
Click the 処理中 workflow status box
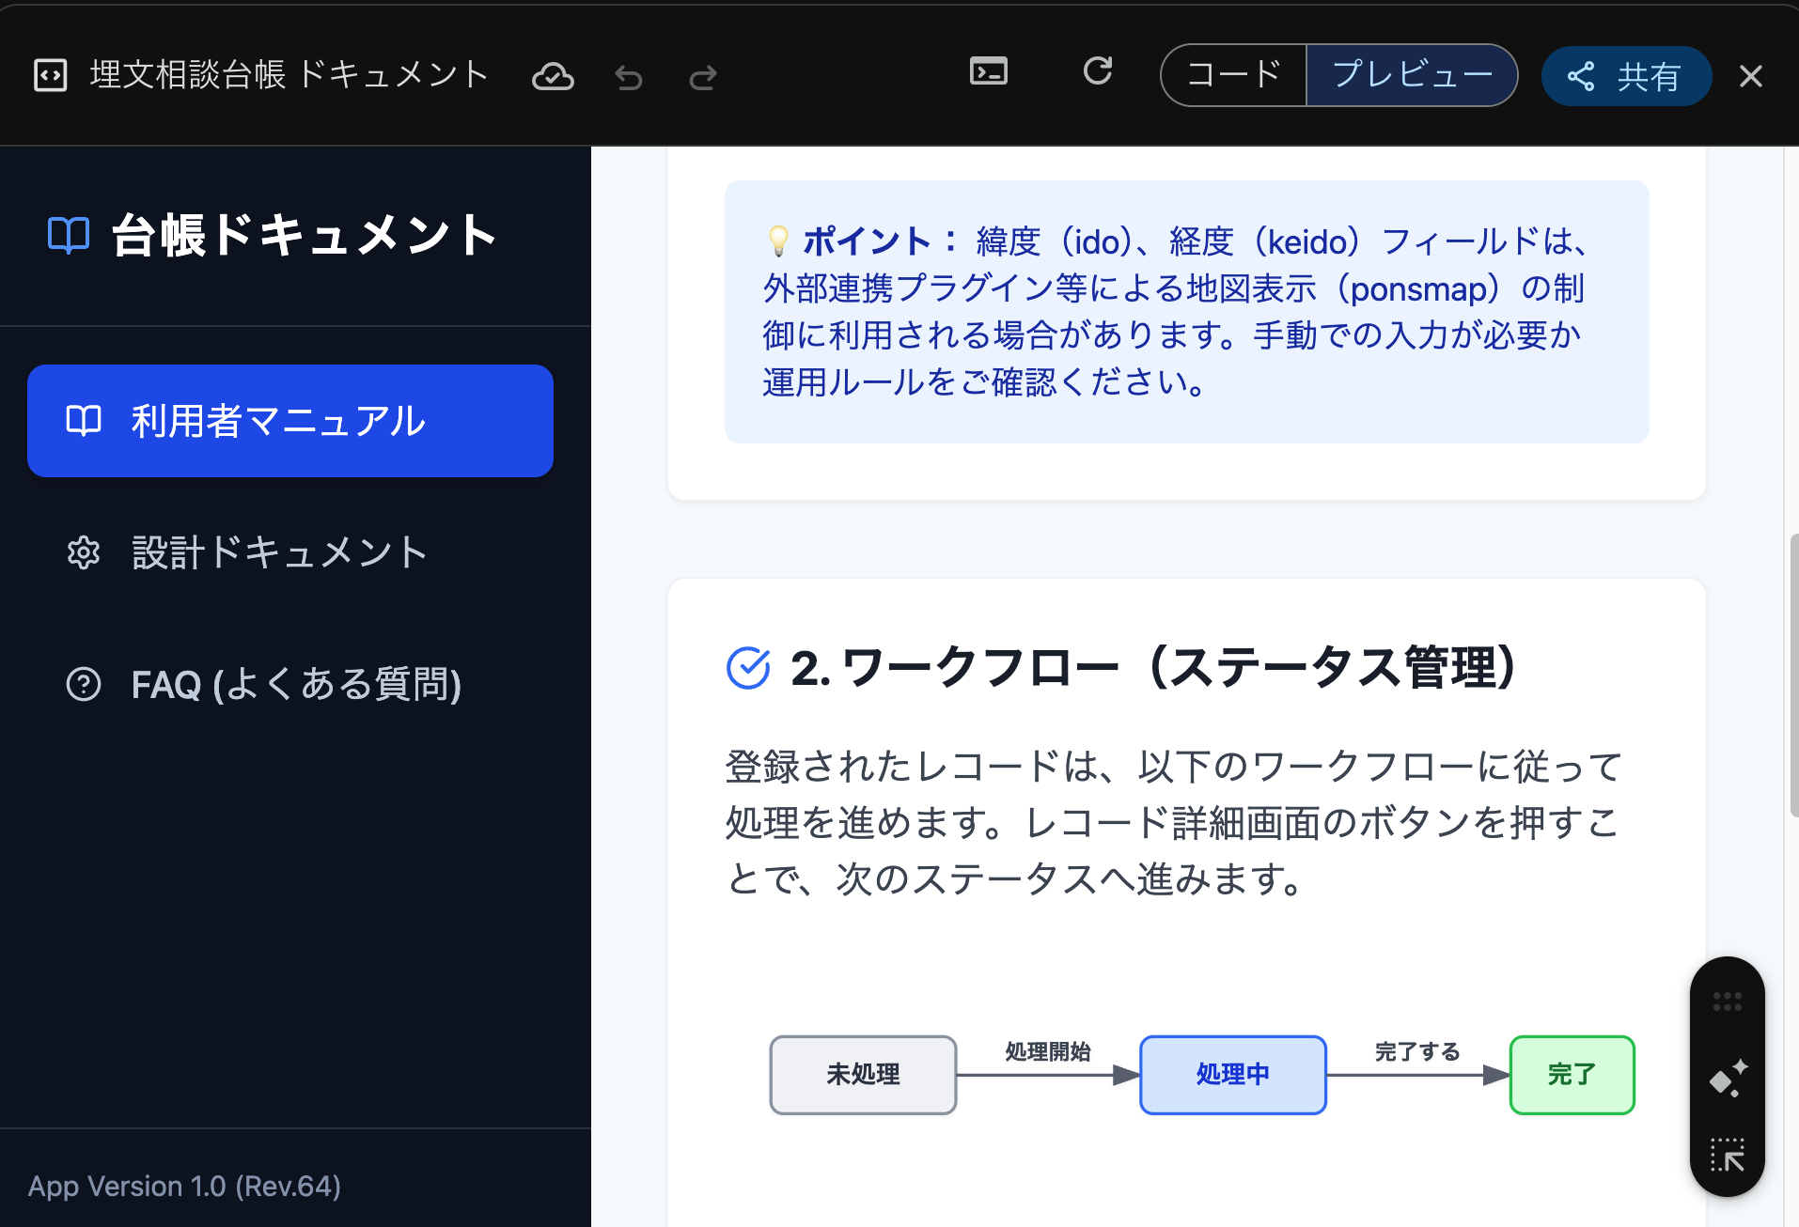click(x=1233, y=1075)
